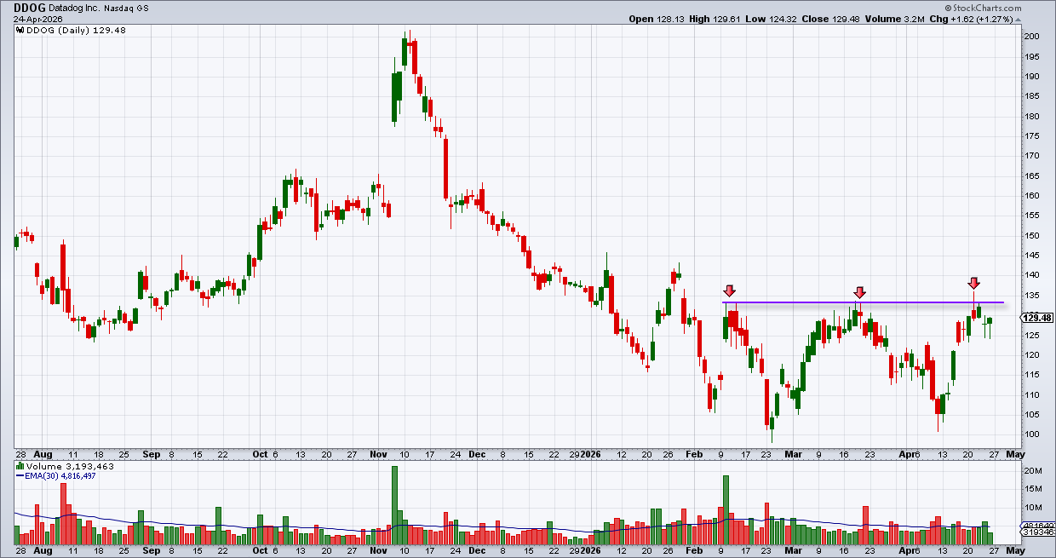
Task: Click the 175 price axis label
Action: (1032, 136)
